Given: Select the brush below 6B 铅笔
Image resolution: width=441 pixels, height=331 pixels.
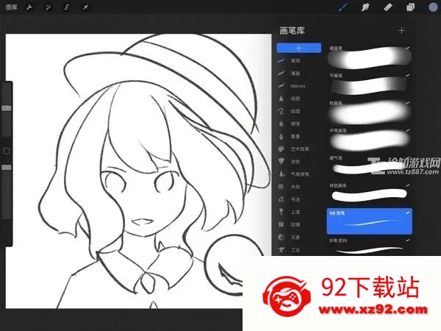Looking at the screenshot, I should point(369,246).
